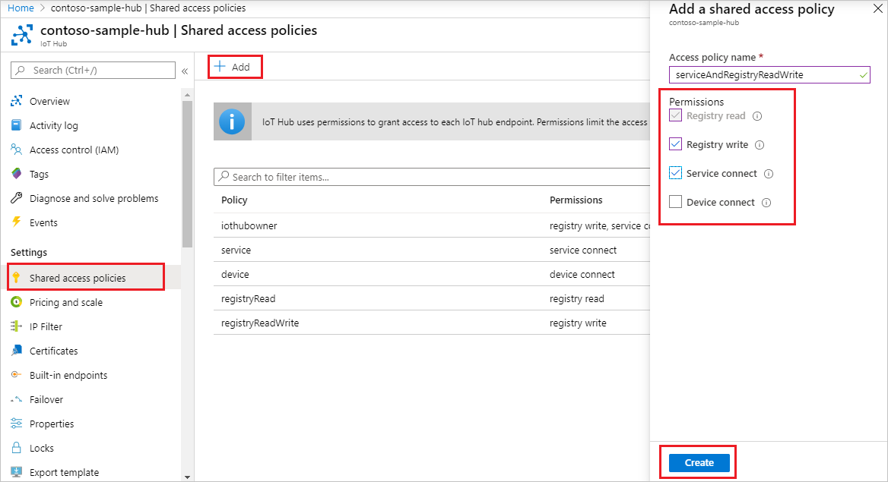
Task: Click the Certificates icon in sidebar
Action: coord(17,351)
